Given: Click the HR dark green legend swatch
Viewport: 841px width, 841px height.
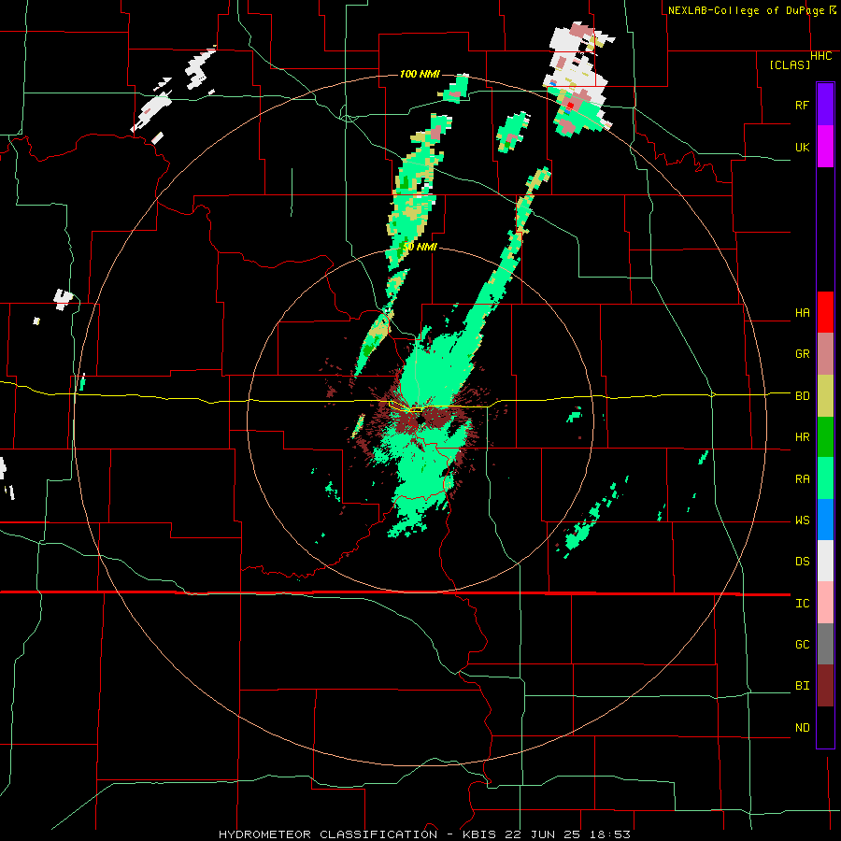Looking at the screenshot, I should 825,437.
